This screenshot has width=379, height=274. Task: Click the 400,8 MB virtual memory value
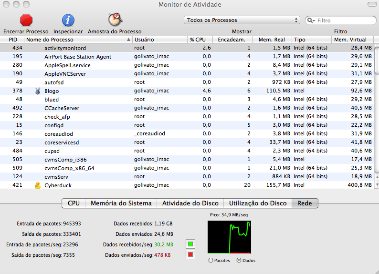(359, 185)
